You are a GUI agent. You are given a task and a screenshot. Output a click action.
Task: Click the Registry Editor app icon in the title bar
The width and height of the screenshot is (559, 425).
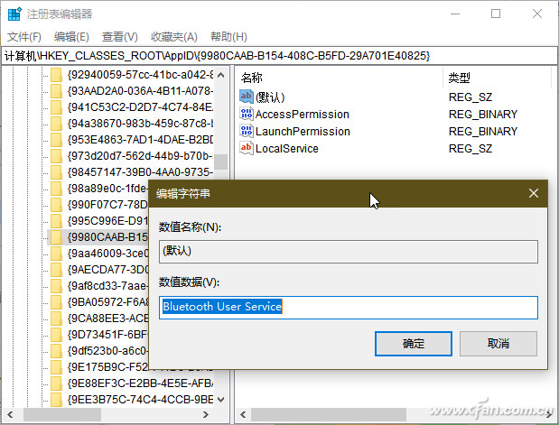[15, 14]
